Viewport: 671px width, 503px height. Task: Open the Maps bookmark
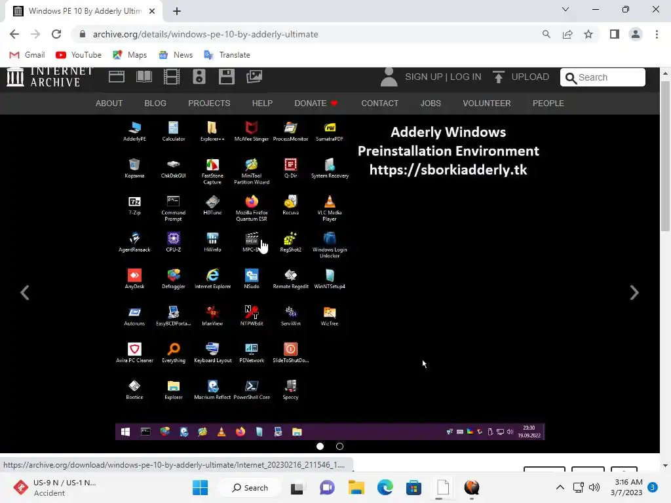tap(130, 55)
